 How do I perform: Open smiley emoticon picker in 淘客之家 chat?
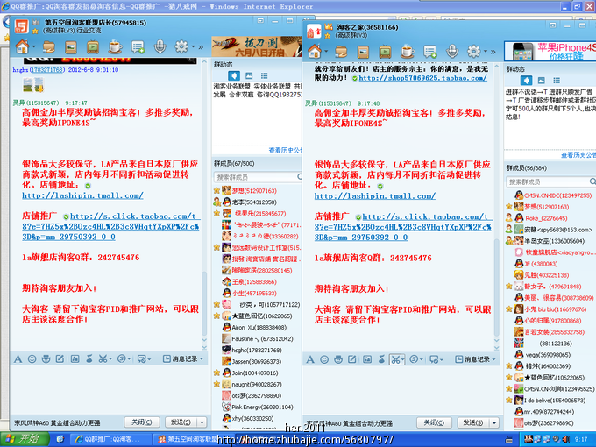click(x=324, y=359)
